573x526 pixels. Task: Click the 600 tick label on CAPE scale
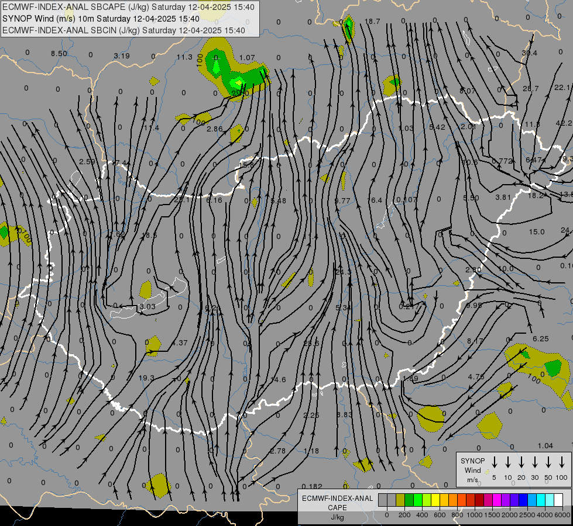(x=440, y=515)
